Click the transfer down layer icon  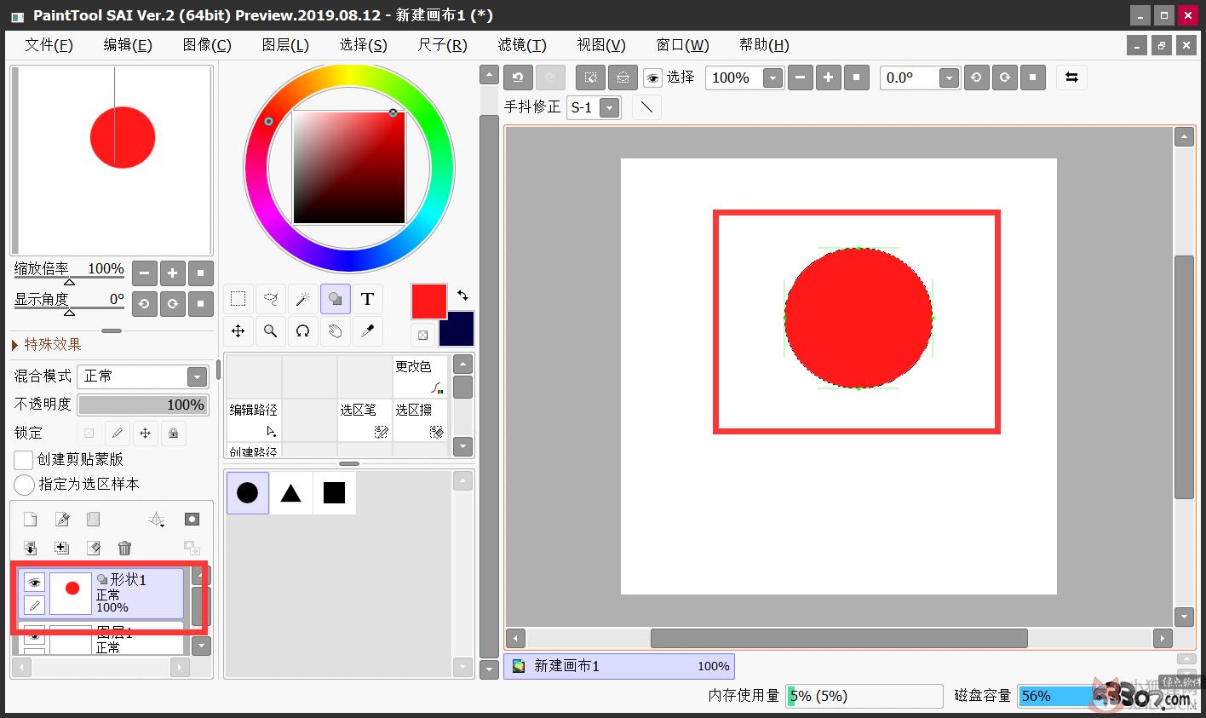pos(30,548)
